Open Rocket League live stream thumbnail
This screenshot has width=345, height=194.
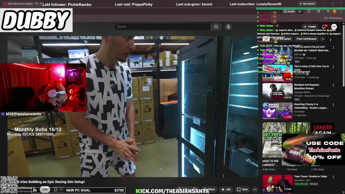tap(277, 111)
